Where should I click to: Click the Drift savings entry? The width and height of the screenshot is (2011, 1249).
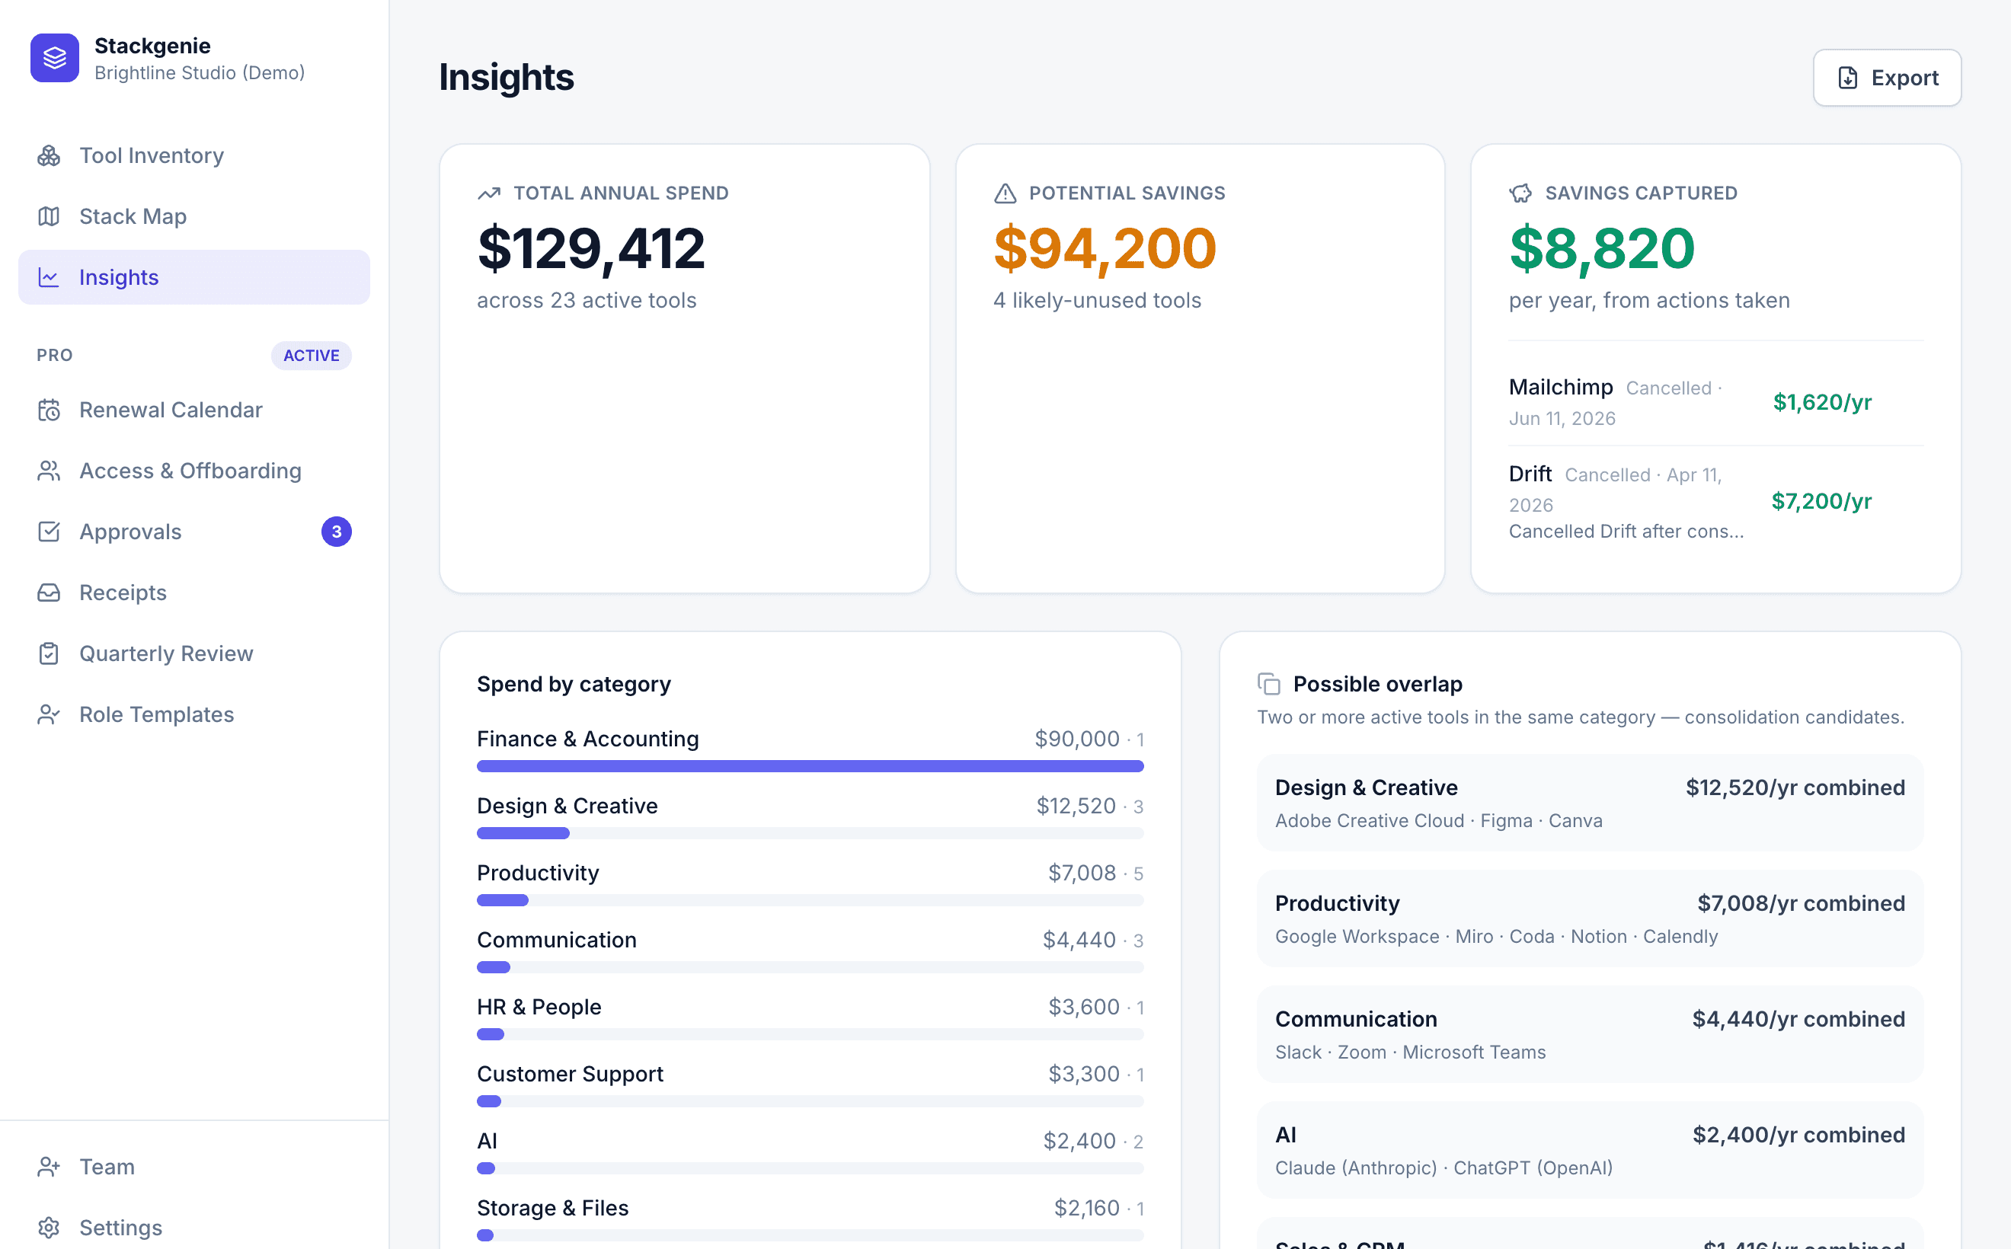click(1715, 500)
